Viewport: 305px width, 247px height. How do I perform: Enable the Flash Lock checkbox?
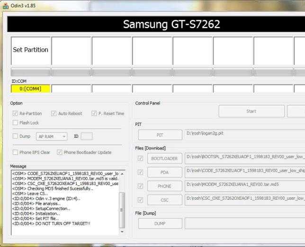15,123
